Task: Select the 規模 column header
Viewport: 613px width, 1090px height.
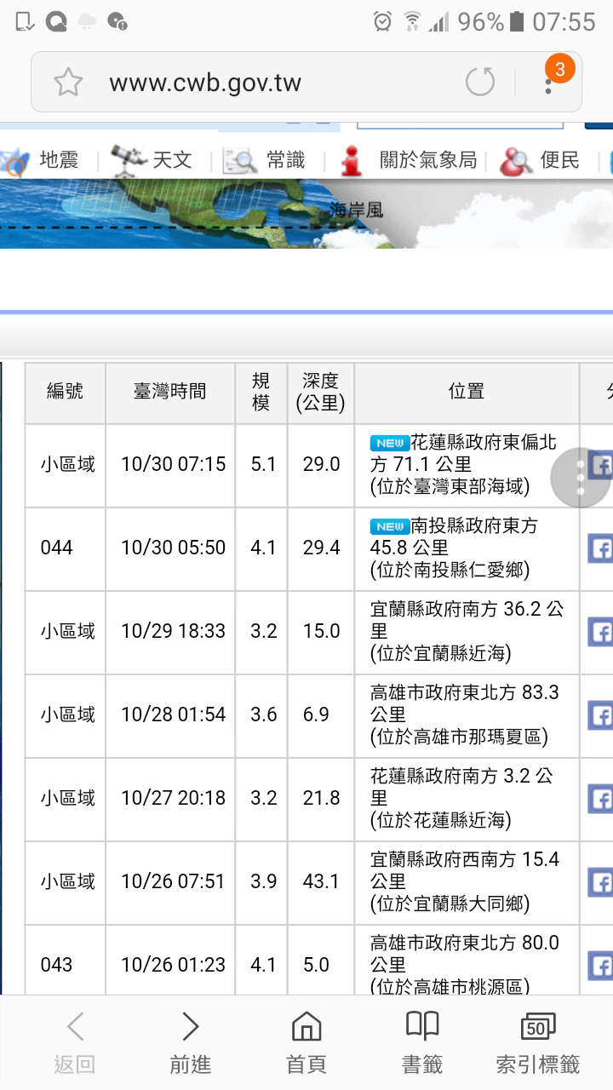Action: (261, 393)
